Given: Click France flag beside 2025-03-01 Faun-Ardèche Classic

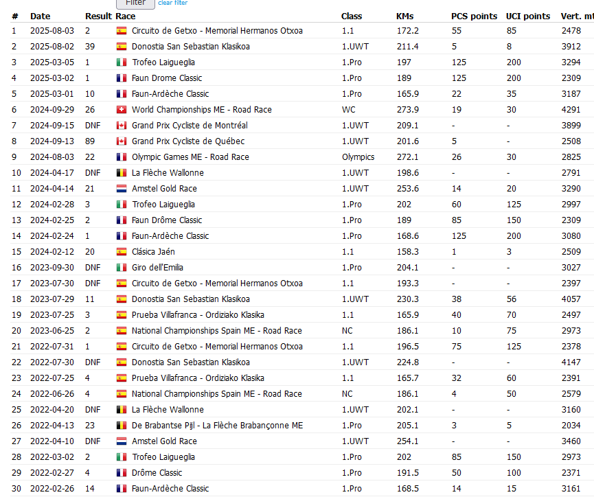Looking at the screenshot, I should [x=122, y=94].
